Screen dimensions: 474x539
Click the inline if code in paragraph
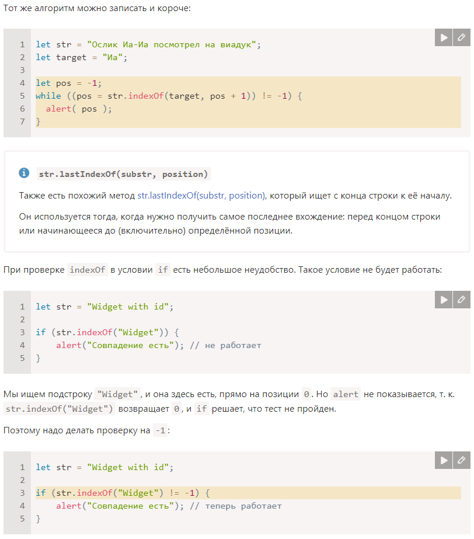coord(163,270)
